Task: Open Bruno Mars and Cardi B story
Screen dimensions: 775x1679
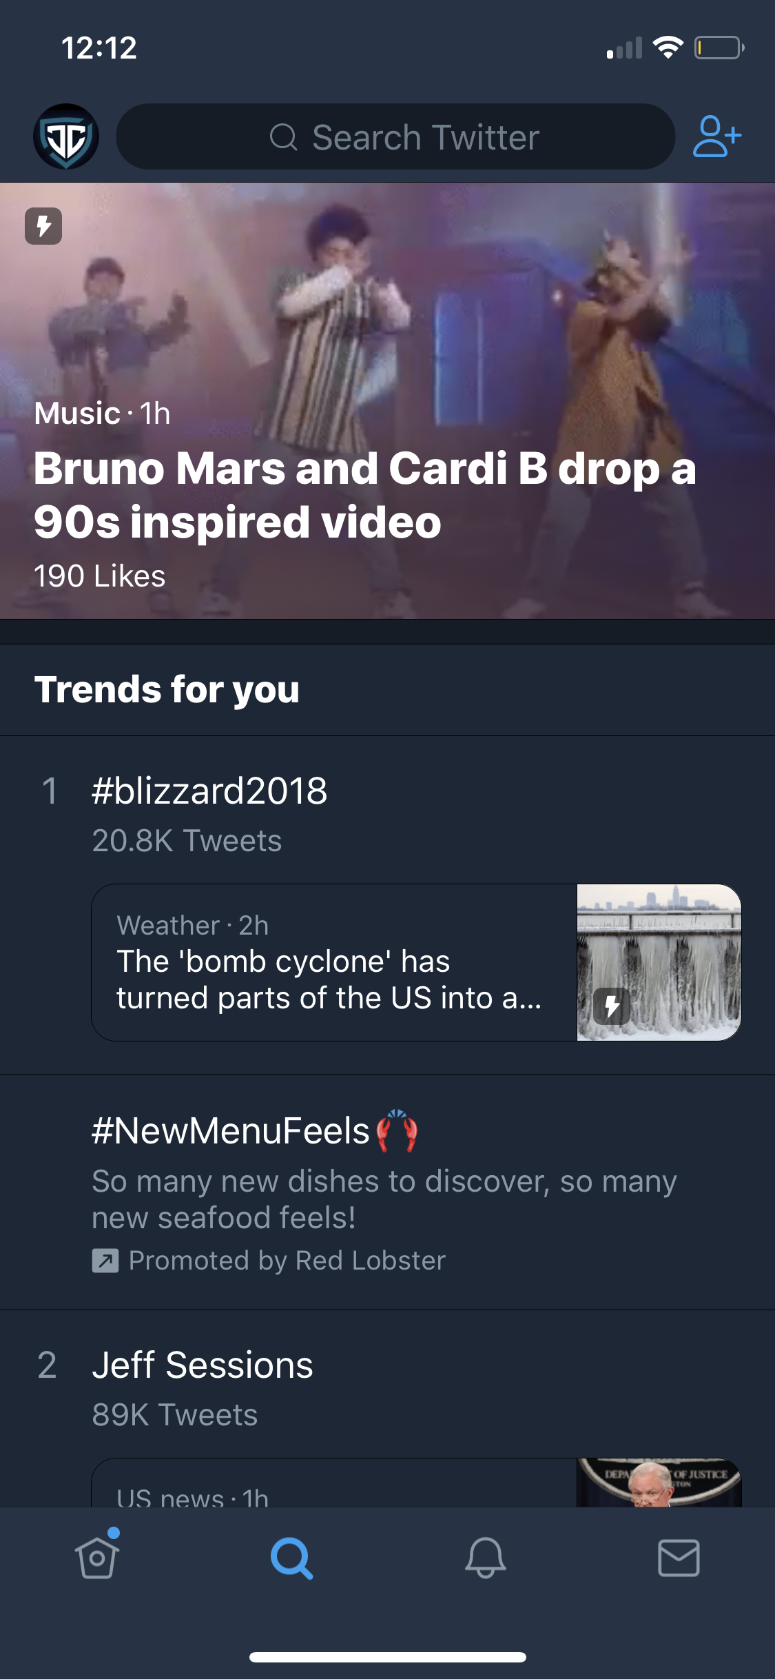Action: coord(365,495)
